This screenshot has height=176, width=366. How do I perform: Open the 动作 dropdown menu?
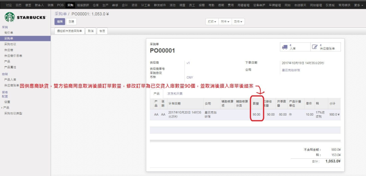(x=238, y=22)
